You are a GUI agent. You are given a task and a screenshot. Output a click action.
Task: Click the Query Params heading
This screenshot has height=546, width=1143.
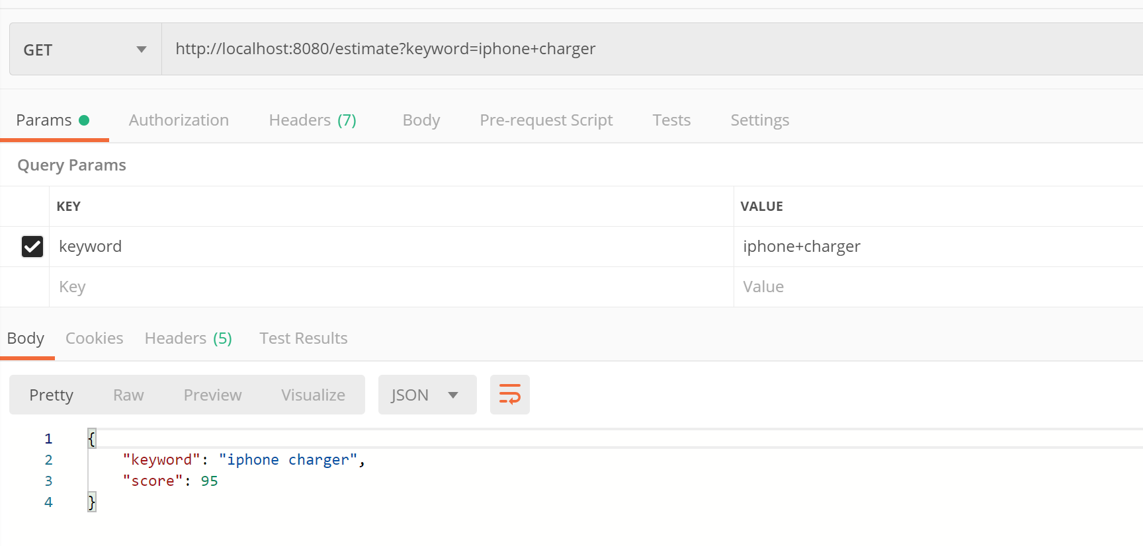[x=71, y=165]
